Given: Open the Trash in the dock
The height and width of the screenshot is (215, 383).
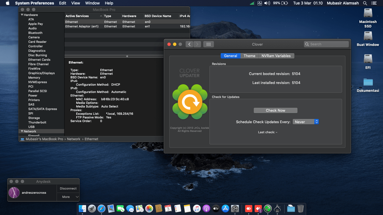Looking at the screenshot, I should 301,208.
